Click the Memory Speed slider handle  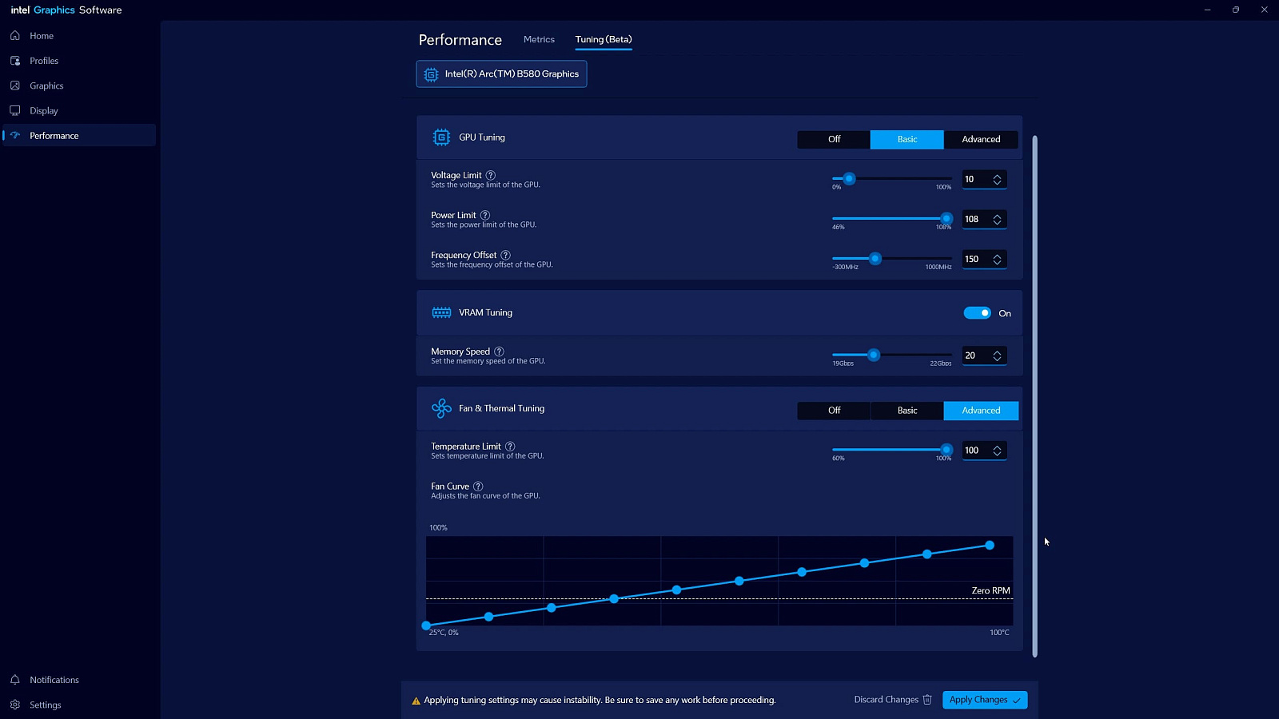tap(874, 355)
